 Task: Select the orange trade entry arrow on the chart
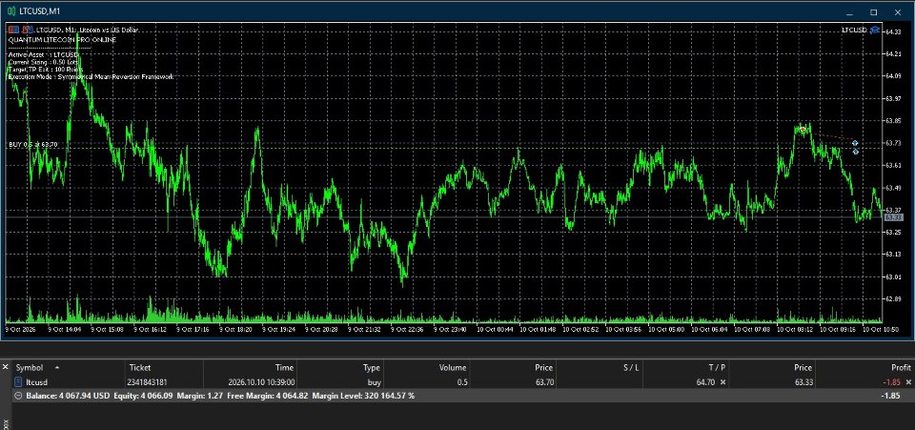803,130
